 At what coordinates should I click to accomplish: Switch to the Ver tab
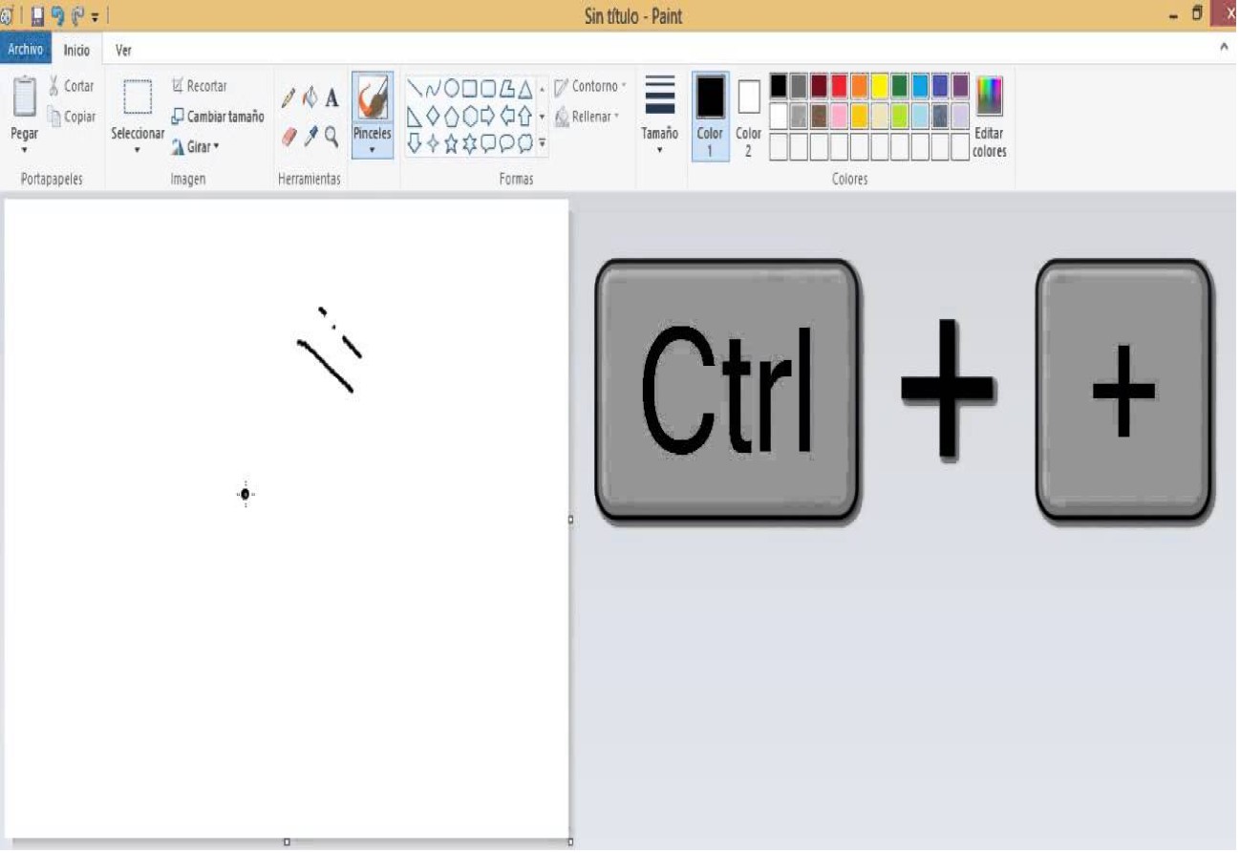click(122, 50)
